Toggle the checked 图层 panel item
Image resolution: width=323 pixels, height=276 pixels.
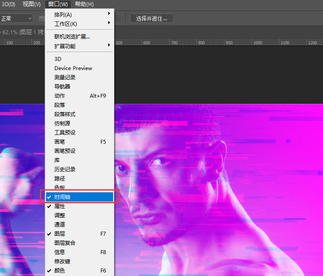point(79,234)
